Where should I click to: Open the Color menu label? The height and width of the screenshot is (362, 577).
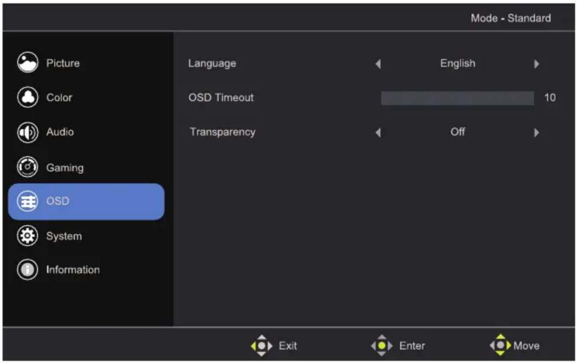pyautogui.click(x=59, y=97)
